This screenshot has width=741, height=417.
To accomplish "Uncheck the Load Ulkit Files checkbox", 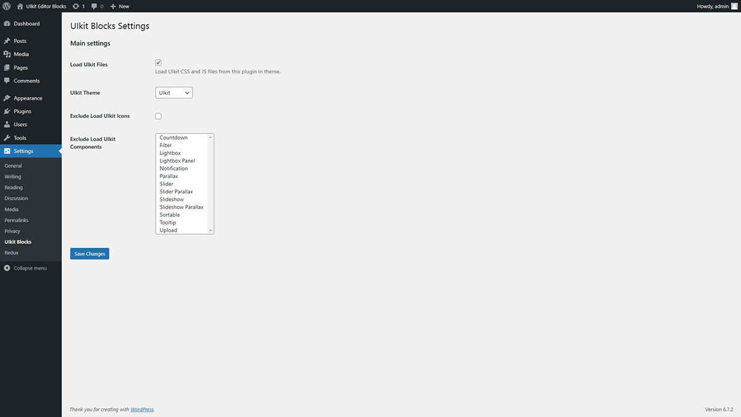I will [159, 62].
